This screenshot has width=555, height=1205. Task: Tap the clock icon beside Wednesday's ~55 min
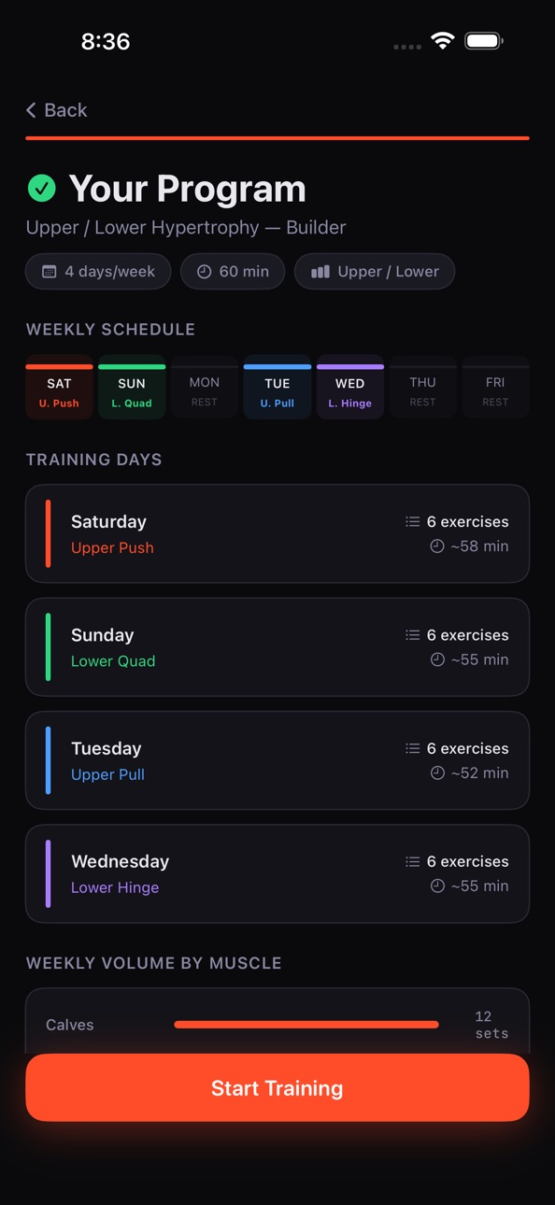coord(436,886)
